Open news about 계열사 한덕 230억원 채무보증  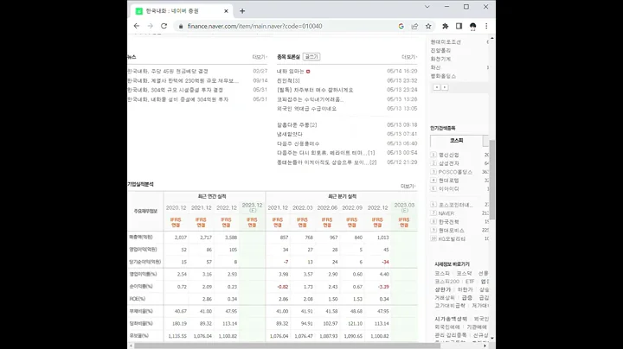pyautogui.click(x=183, y=80)
